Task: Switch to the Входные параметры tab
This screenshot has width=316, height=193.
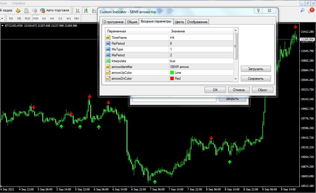Action: [156, 21]
